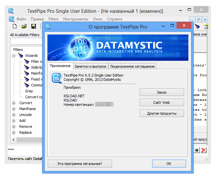Screen dimensions: 221x184
Task: Click the icon beside Web-ba... tree item
Action: (x=26, y=67)
